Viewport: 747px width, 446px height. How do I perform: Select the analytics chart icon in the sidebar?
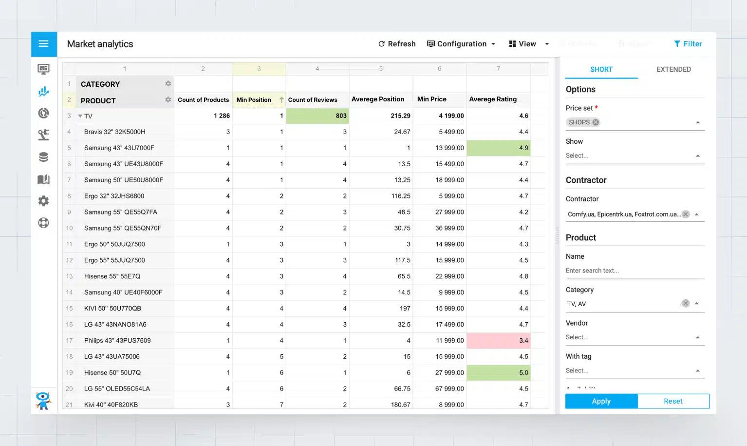coord(43,91)
